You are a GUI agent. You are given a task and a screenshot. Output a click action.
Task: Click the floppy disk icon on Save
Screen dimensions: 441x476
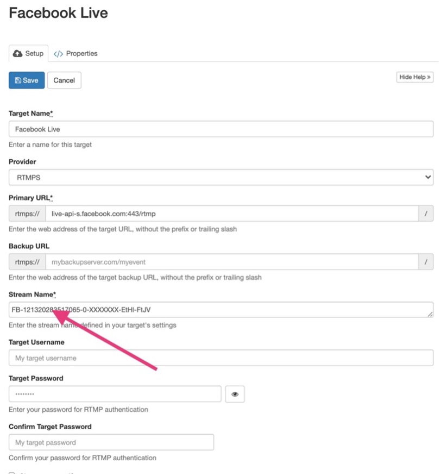18,80
